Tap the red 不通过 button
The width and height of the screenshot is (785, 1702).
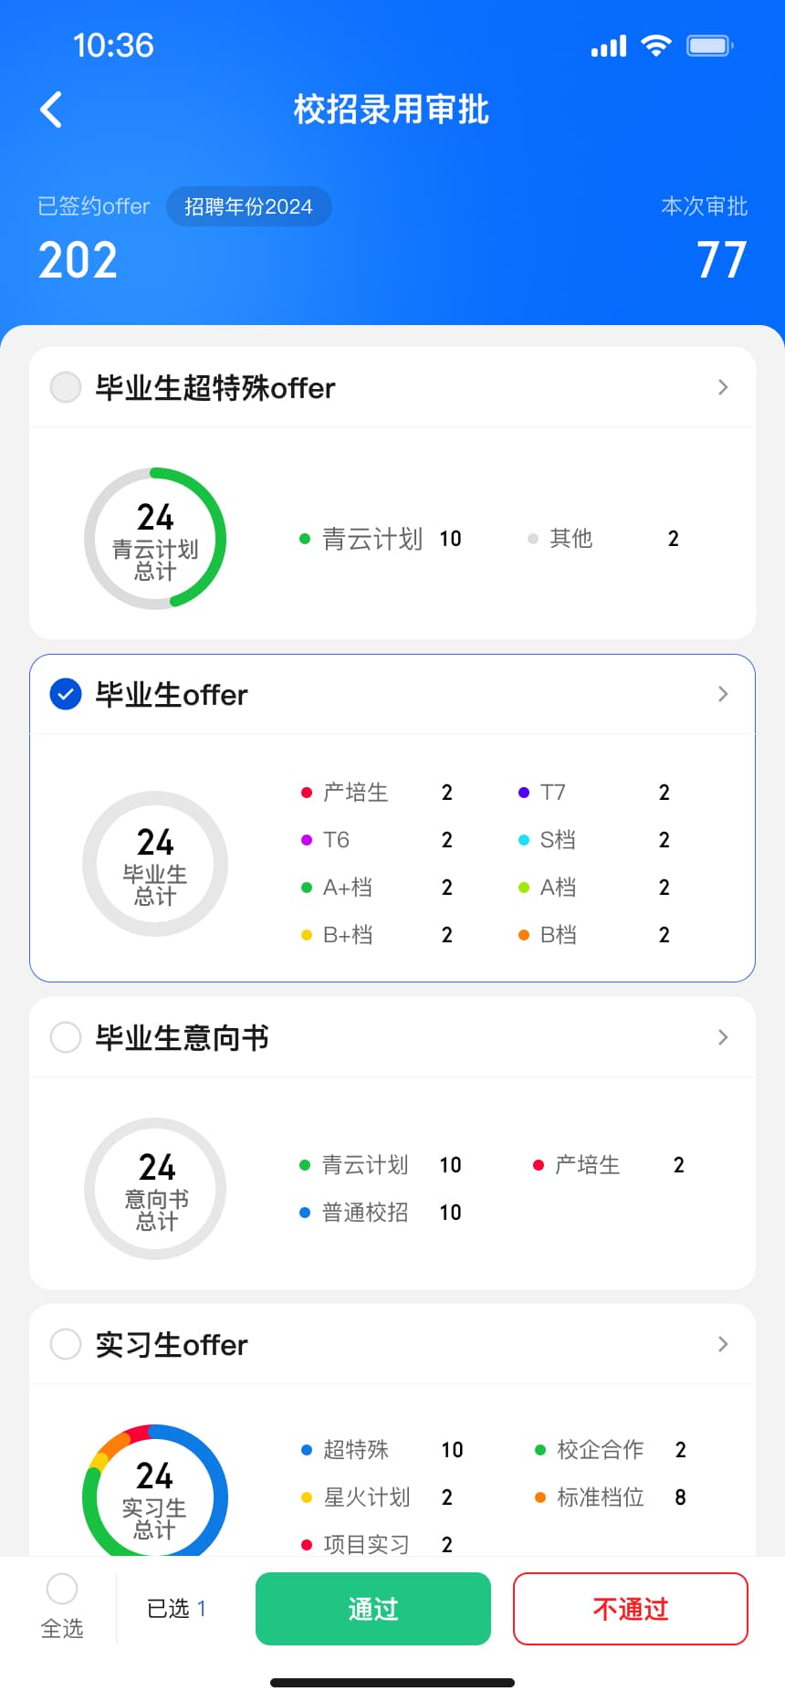click(631, 1609)
